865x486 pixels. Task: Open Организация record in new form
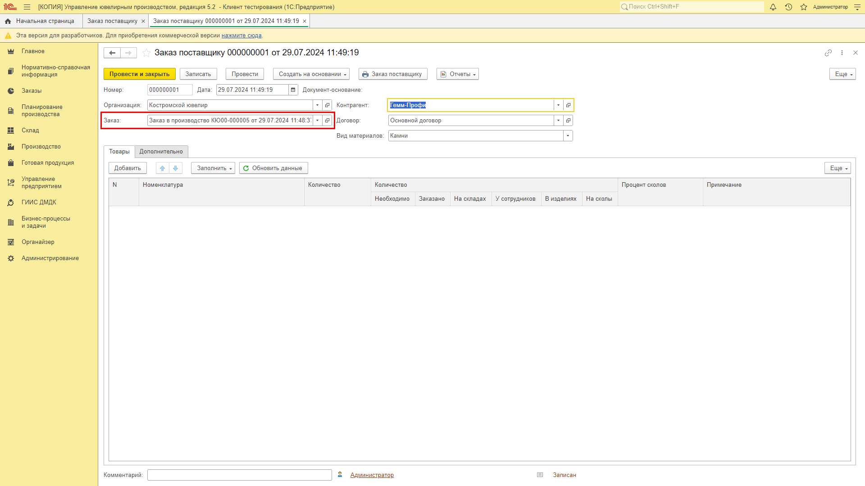[328, 105]
